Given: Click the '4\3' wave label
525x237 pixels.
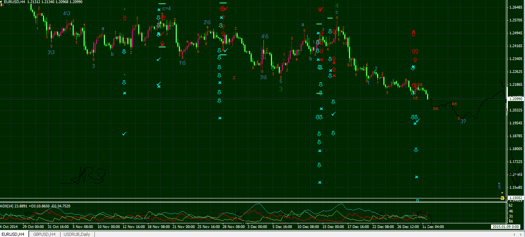Looking at the screenshot, I should [67, 13].
